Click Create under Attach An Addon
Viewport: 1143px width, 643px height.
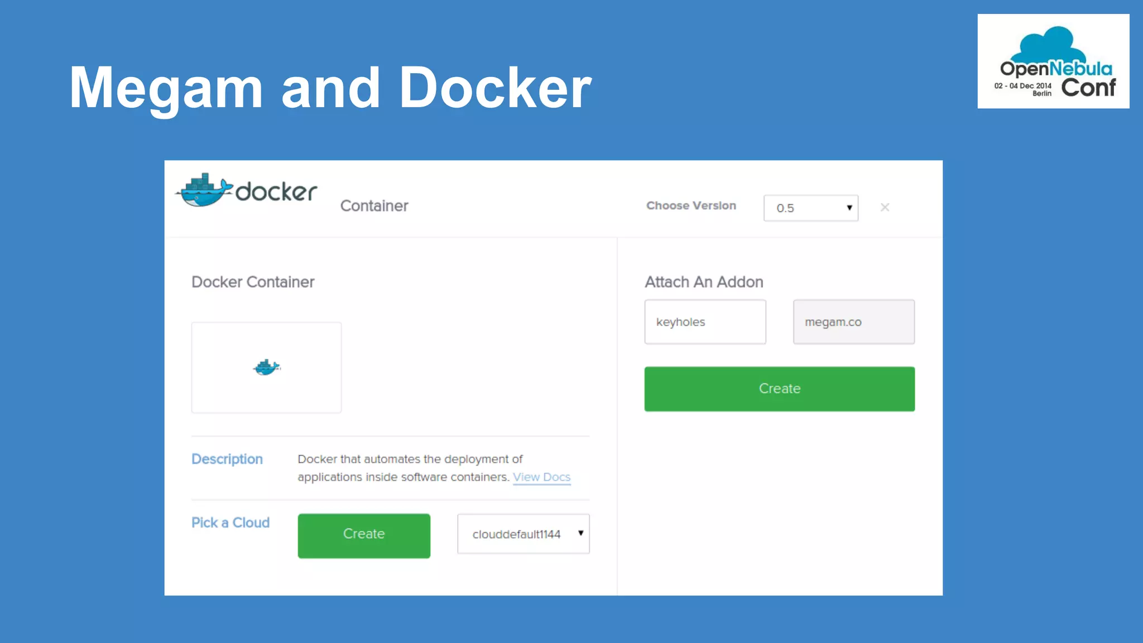tap(779, 389)
